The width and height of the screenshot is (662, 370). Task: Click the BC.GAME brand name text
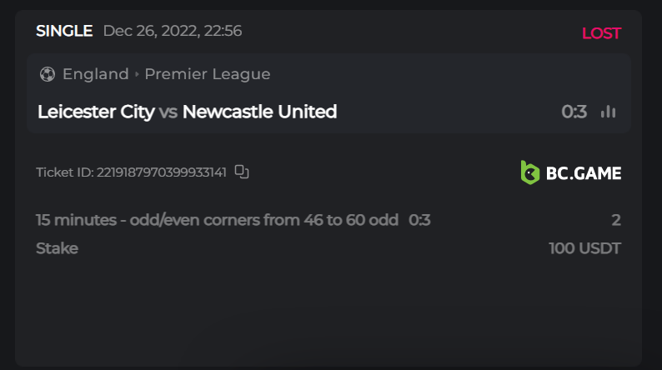coord(584,173)
